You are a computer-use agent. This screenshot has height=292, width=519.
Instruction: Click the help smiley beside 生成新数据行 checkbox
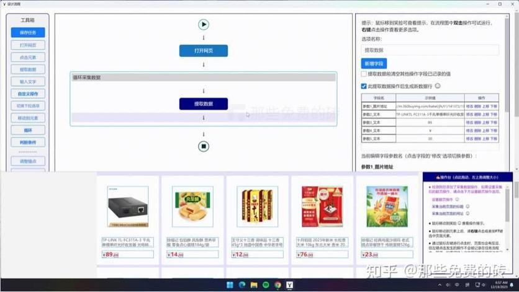pyautogui.click(x=438, y=86)
